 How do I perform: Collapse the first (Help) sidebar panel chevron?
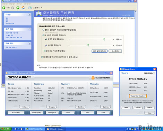(x=29, y=15)
